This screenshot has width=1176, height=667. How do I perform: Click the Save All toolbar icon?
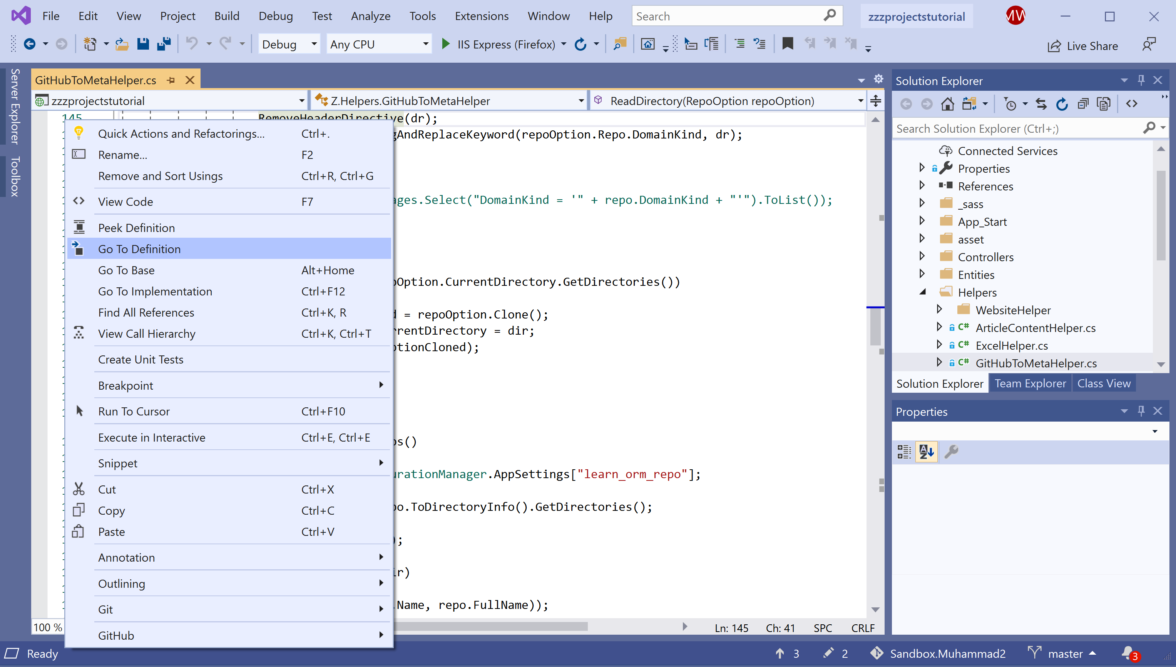point(164,43)
